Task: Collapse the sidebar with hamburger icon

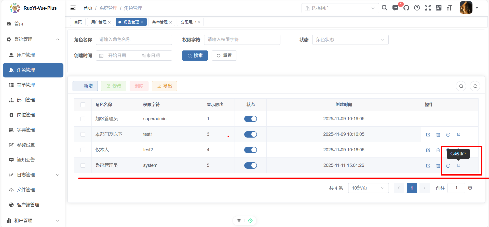Action: click(73, 8)
